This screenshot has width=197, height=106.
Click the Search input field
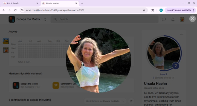[x=105, y=19]
